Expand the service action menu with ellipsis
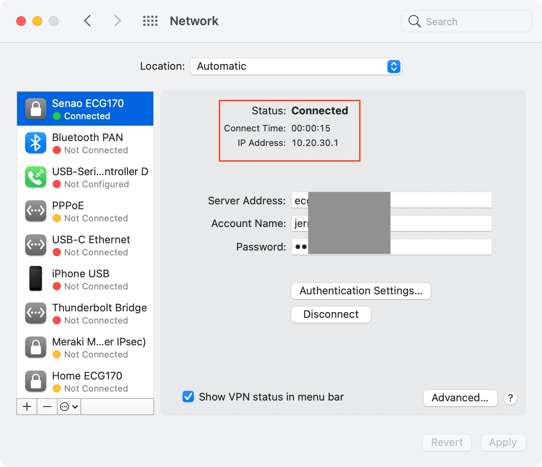This screenshot has height=467, width=542. pyautogui.click(x=69, y=407)
